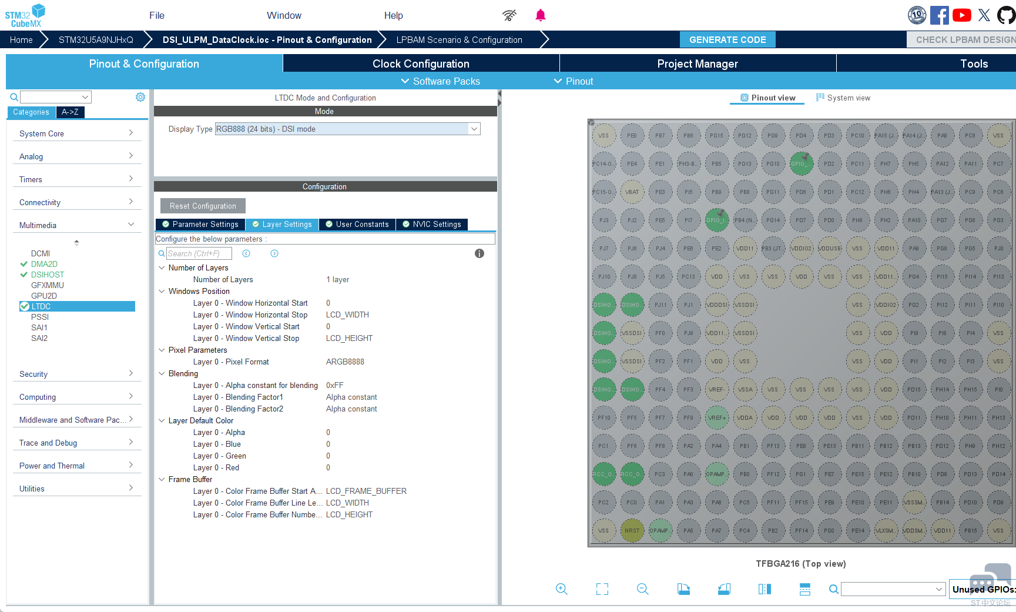Screen dimensions: 1016x612
Task: Open the chat bubble assistant icon
Action: 990,580
